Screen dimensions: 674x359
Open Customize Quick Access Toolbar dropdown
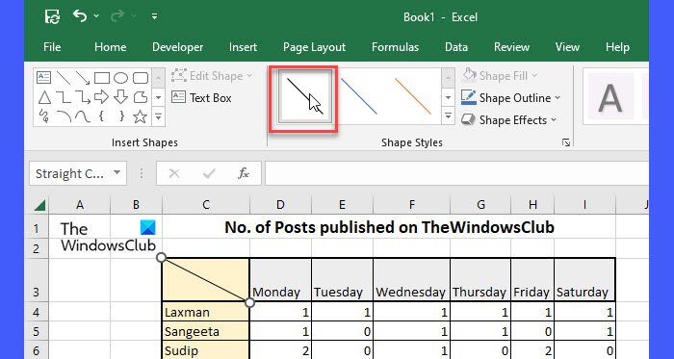click(154, 16)
